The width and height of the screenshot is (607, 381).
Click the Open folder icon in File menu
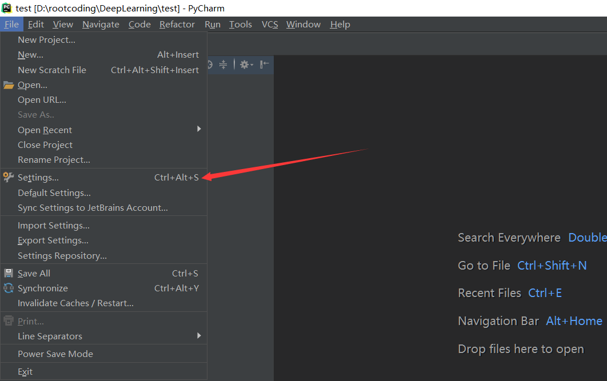tap(9, 85)
